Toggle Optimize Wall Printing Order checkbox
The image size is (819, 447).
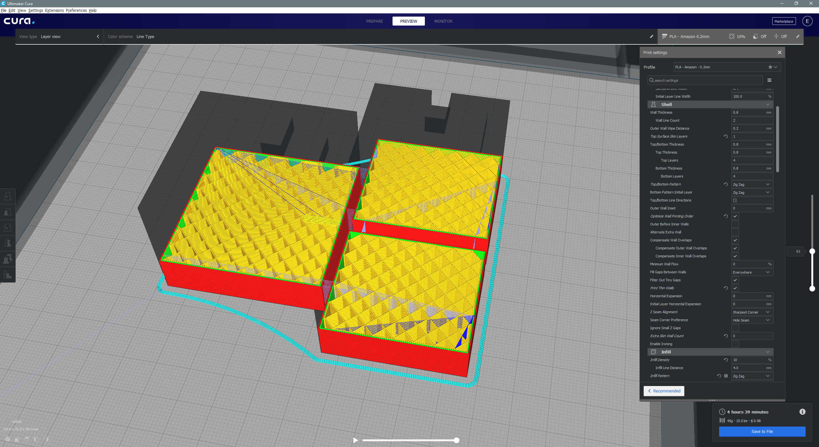(x=735, y=216)
